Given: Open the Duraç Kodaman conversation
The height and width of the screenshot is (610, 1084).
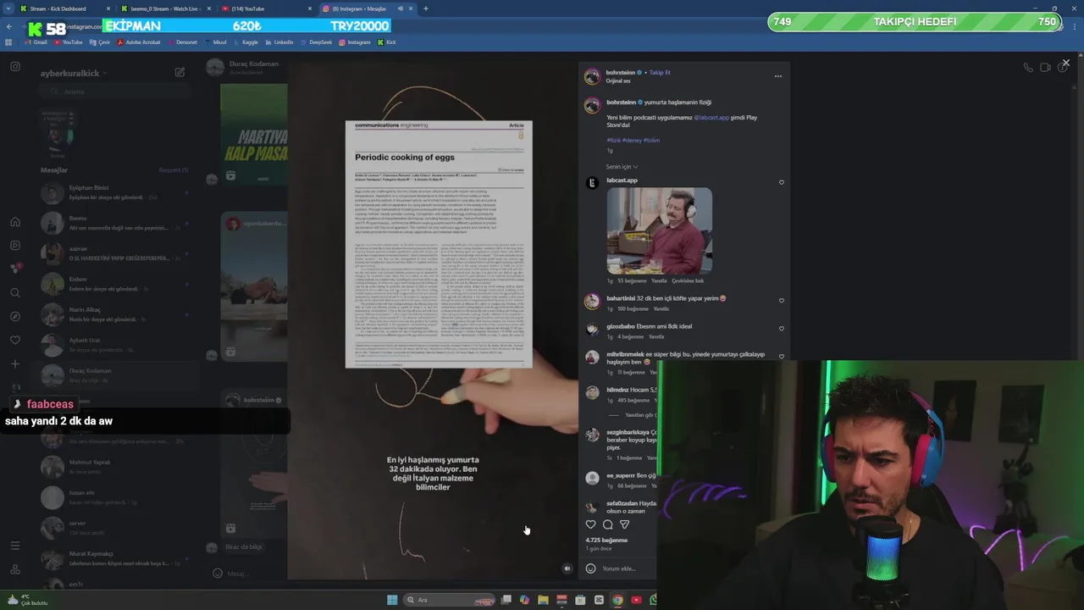Looking at the screenshot, I should (x=113, y=375).
